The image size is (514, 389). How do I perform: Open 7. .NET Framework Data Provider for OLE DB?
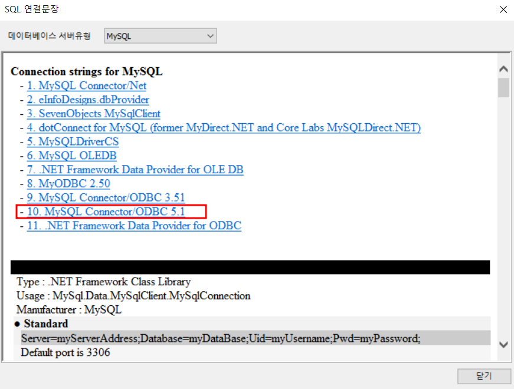135,170
